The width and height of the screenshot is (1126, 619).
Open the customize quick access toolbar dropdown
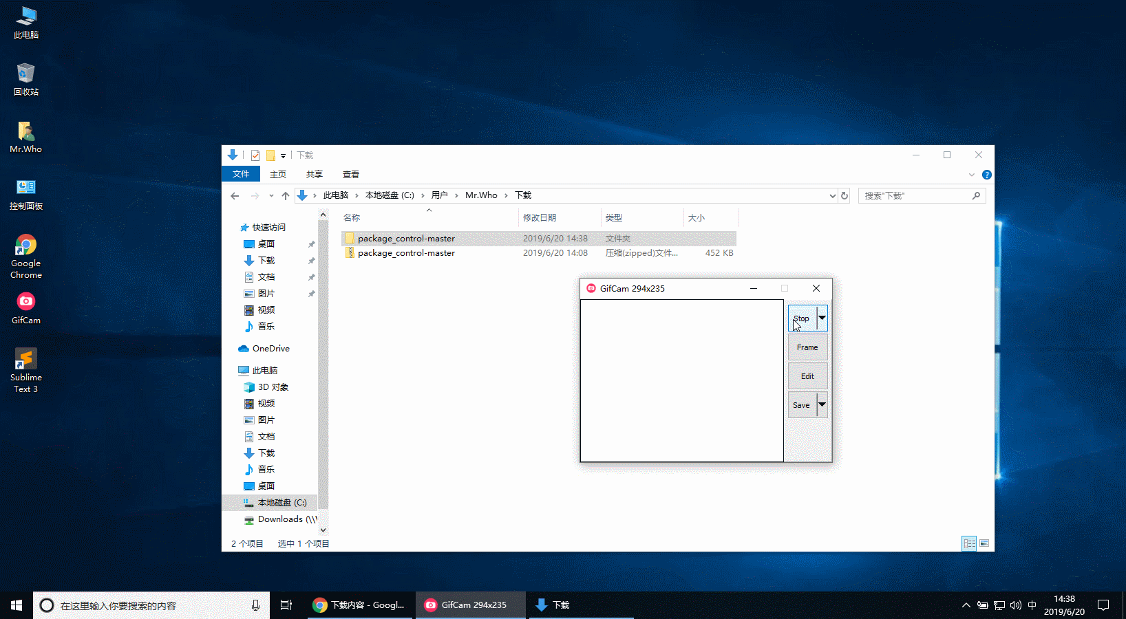(283, 156)
